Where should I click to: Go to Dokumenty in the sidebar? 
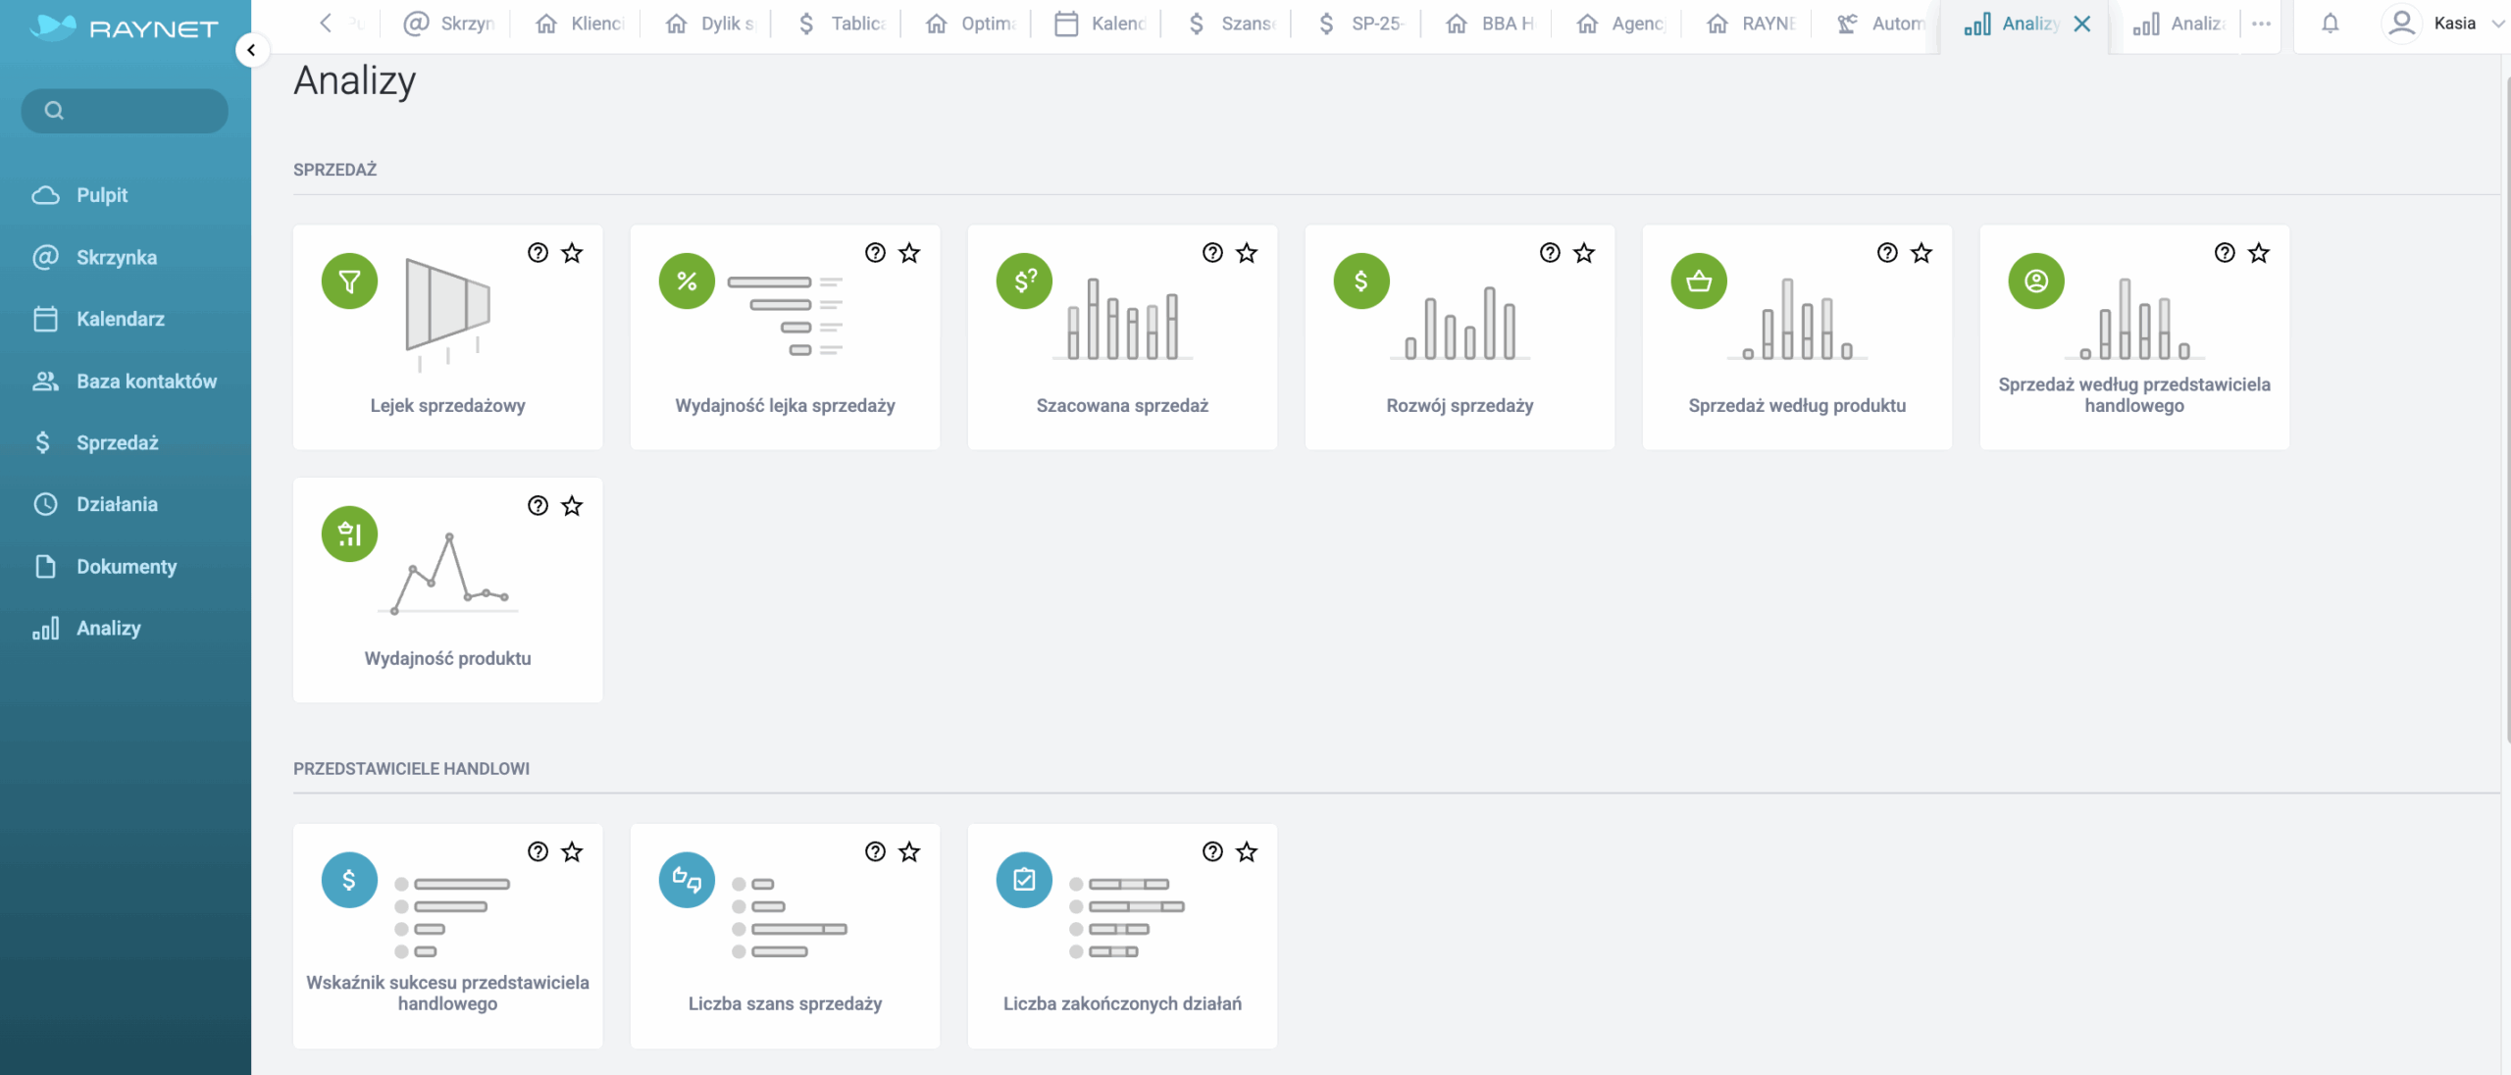[x=126, y=566]
